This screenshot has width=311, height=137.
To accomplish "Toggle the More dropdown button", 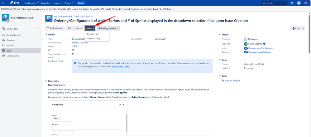I will pyautogui.click(x=90, y=28).
